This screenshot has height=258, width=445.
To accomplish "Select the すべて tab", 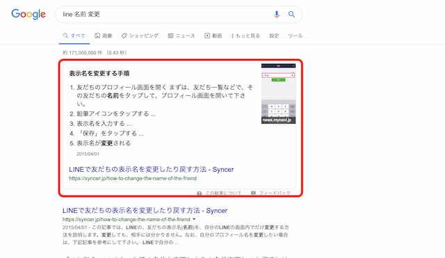I will 74,35.
